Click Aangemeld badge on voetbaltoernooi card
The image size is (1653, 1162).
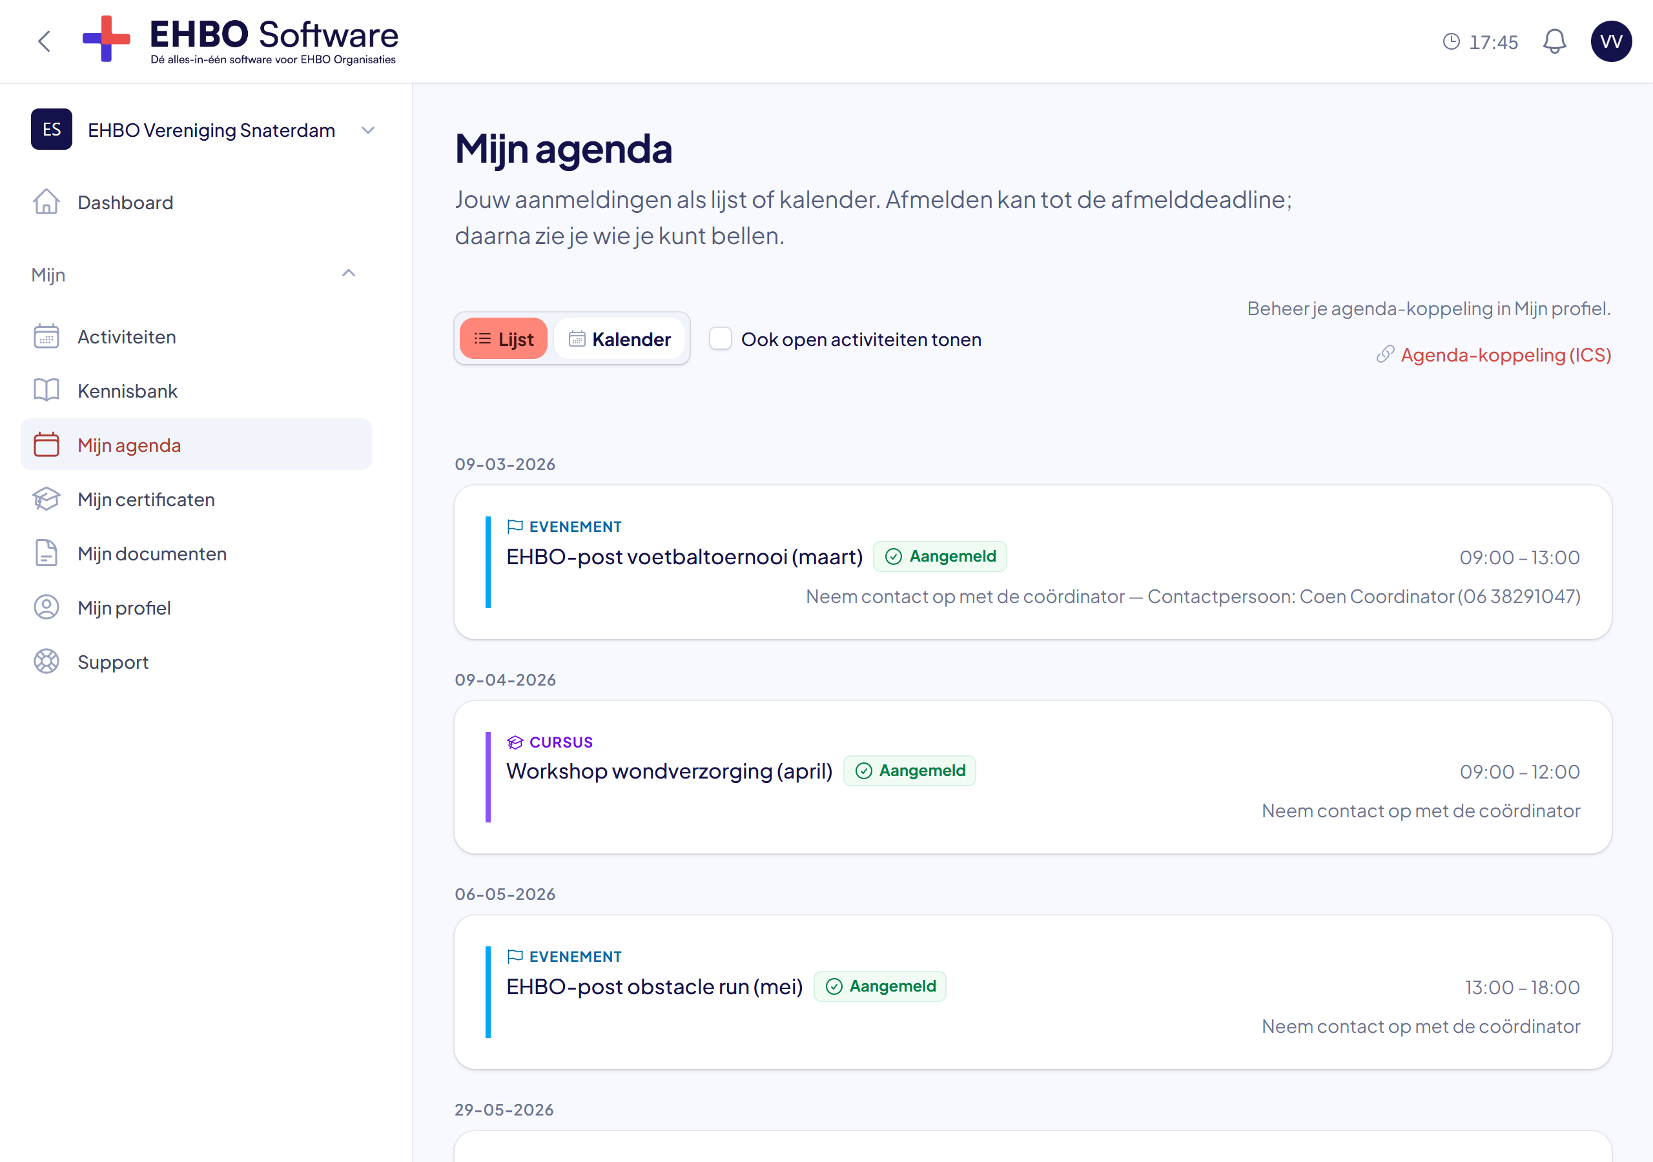(x=940, y=556)
